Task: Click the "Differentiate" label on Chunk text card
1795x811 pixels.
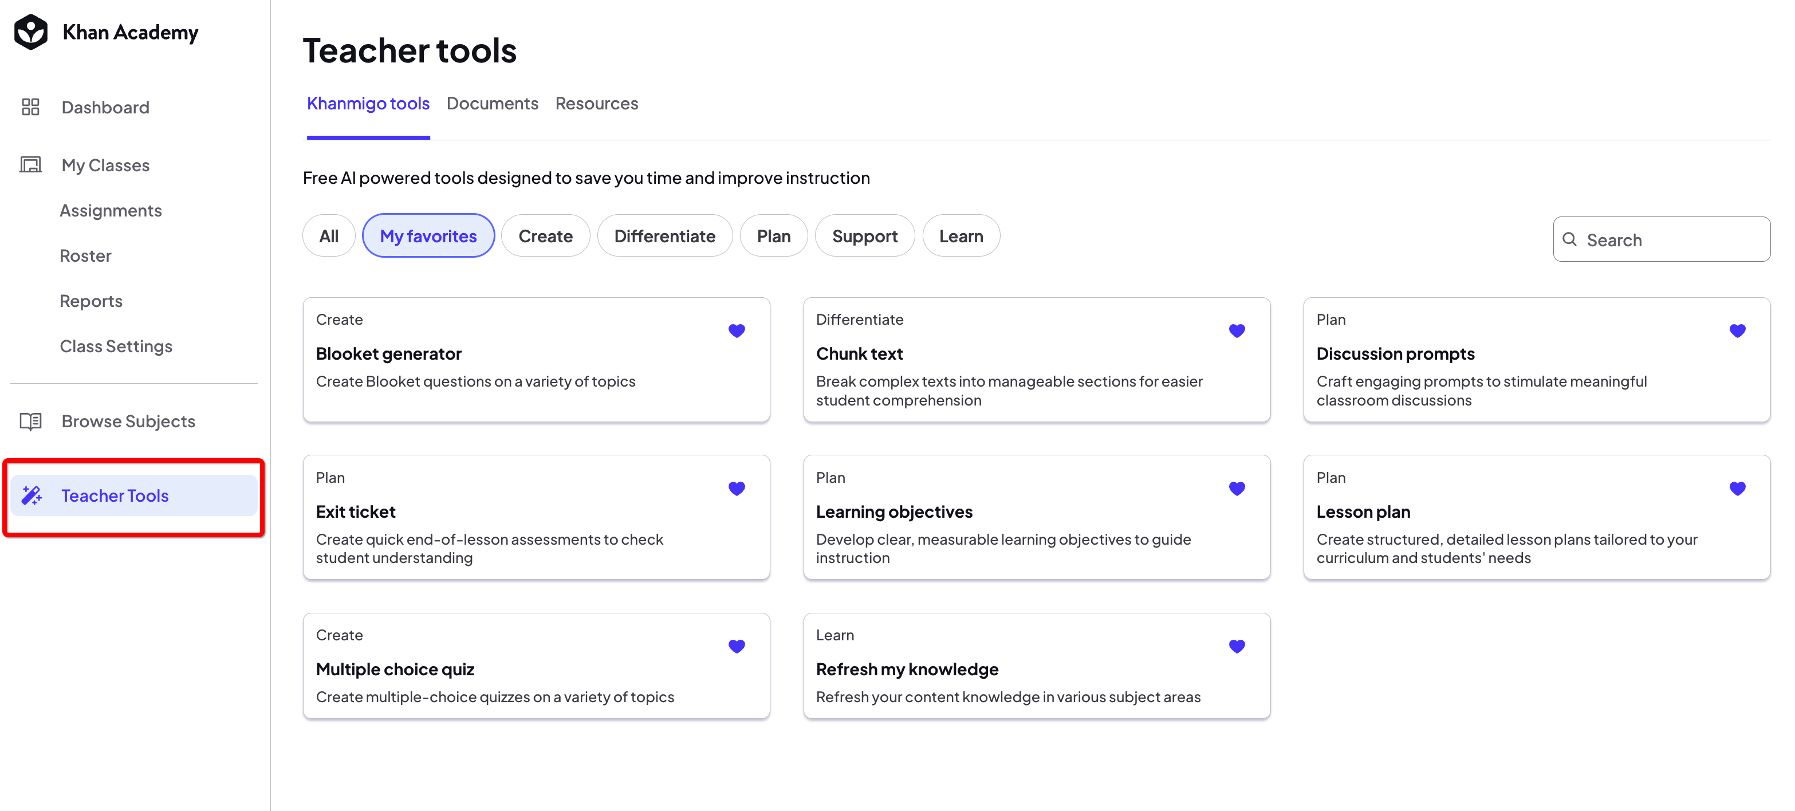Action: 859,320
